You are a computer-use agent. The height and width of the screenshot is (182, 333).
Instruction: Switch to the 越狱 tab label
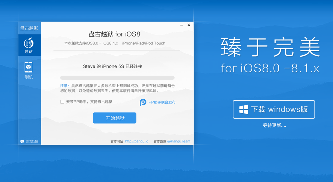[29, 51]
